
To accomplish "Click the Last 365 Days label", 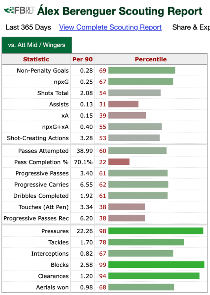I will pyautogui.click(x=28, y=27).
